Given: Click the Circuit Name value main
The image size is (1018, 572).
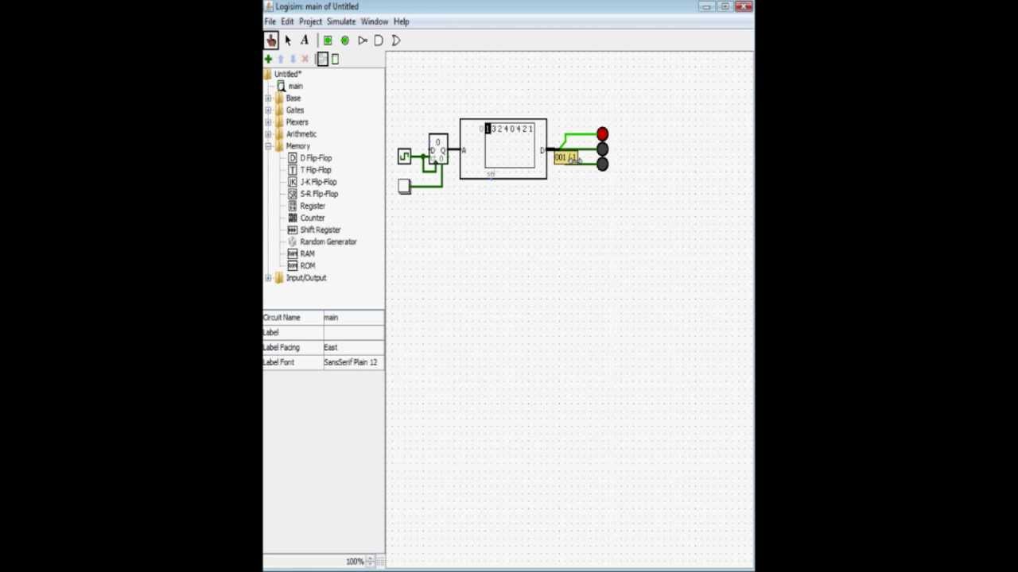Looking at the screenshot, I should (x=353, y=317).
